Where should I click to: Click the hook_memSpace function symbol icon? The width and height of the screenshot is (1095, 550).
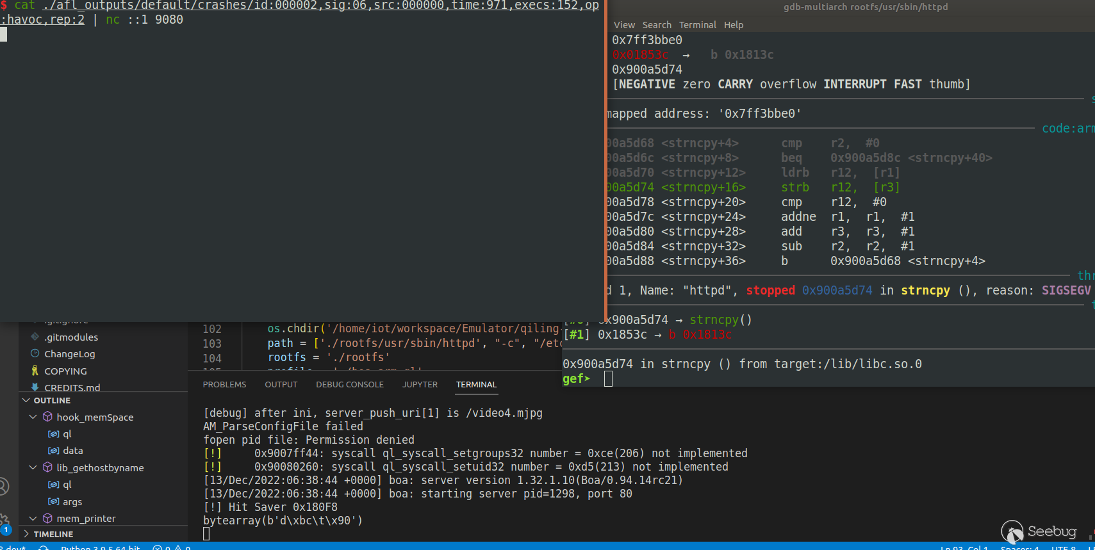47,417
